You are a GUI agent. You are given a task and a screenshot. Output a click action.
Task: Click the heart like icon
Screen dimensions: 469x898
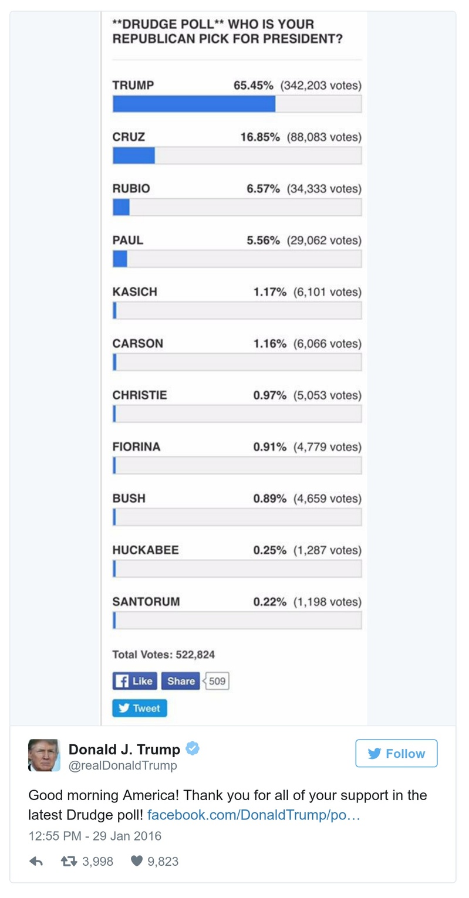click(137, 861)
